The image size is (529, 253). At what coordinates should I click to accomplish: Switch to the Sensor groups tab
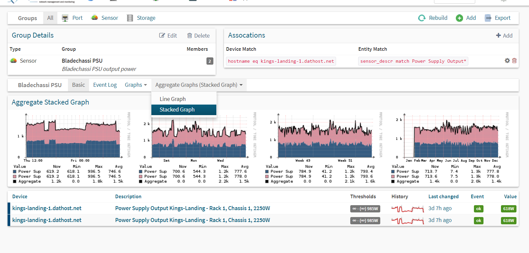pyautogui.click(x=105, y=18)
